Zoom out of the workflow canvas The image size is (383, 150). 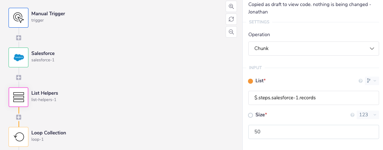[231, 32]
